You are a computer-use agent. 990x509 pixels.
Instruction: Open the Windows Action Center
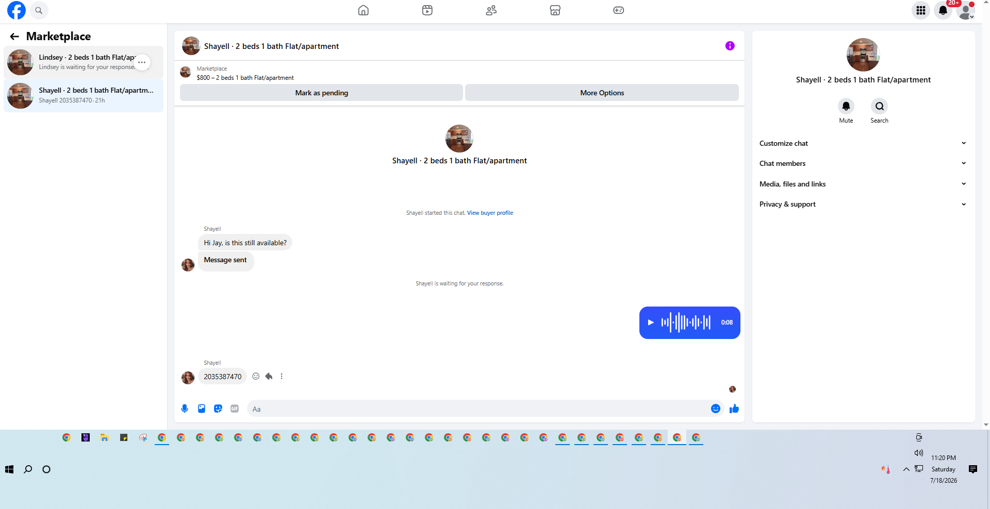coord(973,469)
